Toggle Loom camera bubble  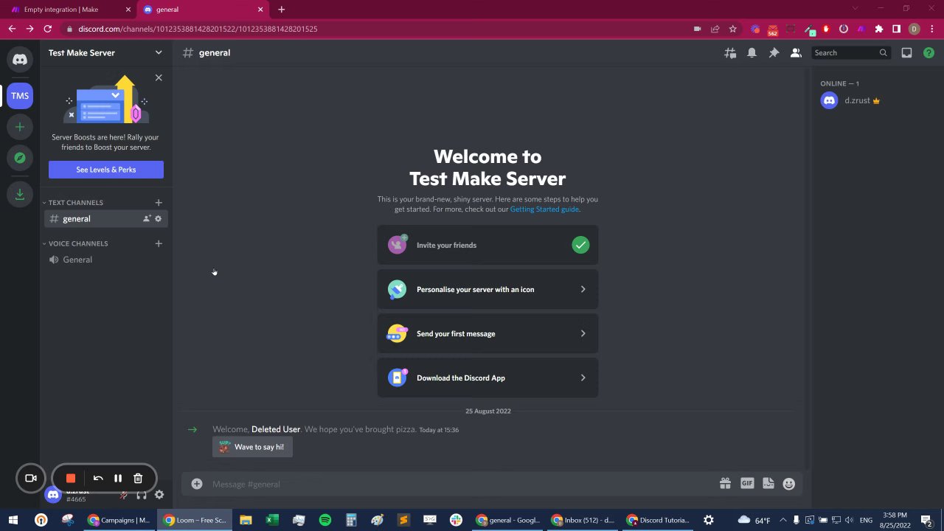pyautogui.click(x=31, y=479)
